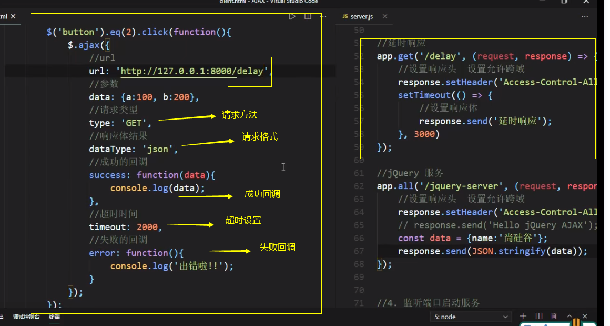This screenshot has height=326, width=610.
Task: Click the type: 'GET' line
Action: pyautogui.click(x=120, y=123)
